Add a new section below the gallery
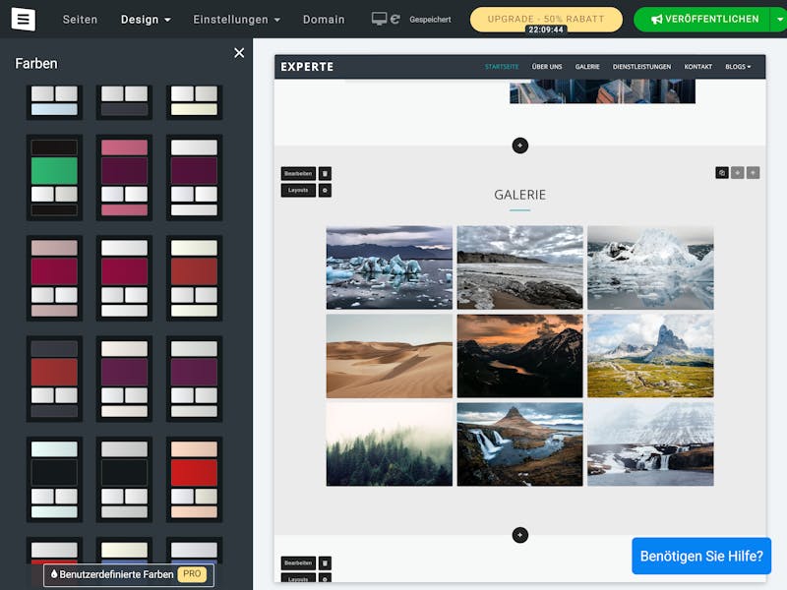The width and height of the screenshot is (787, 590). click(x=520, y=535)
